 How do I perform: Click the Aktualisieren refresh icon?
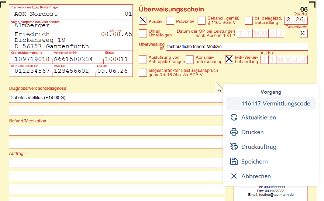pyautogui.click(x=234, y=118)
